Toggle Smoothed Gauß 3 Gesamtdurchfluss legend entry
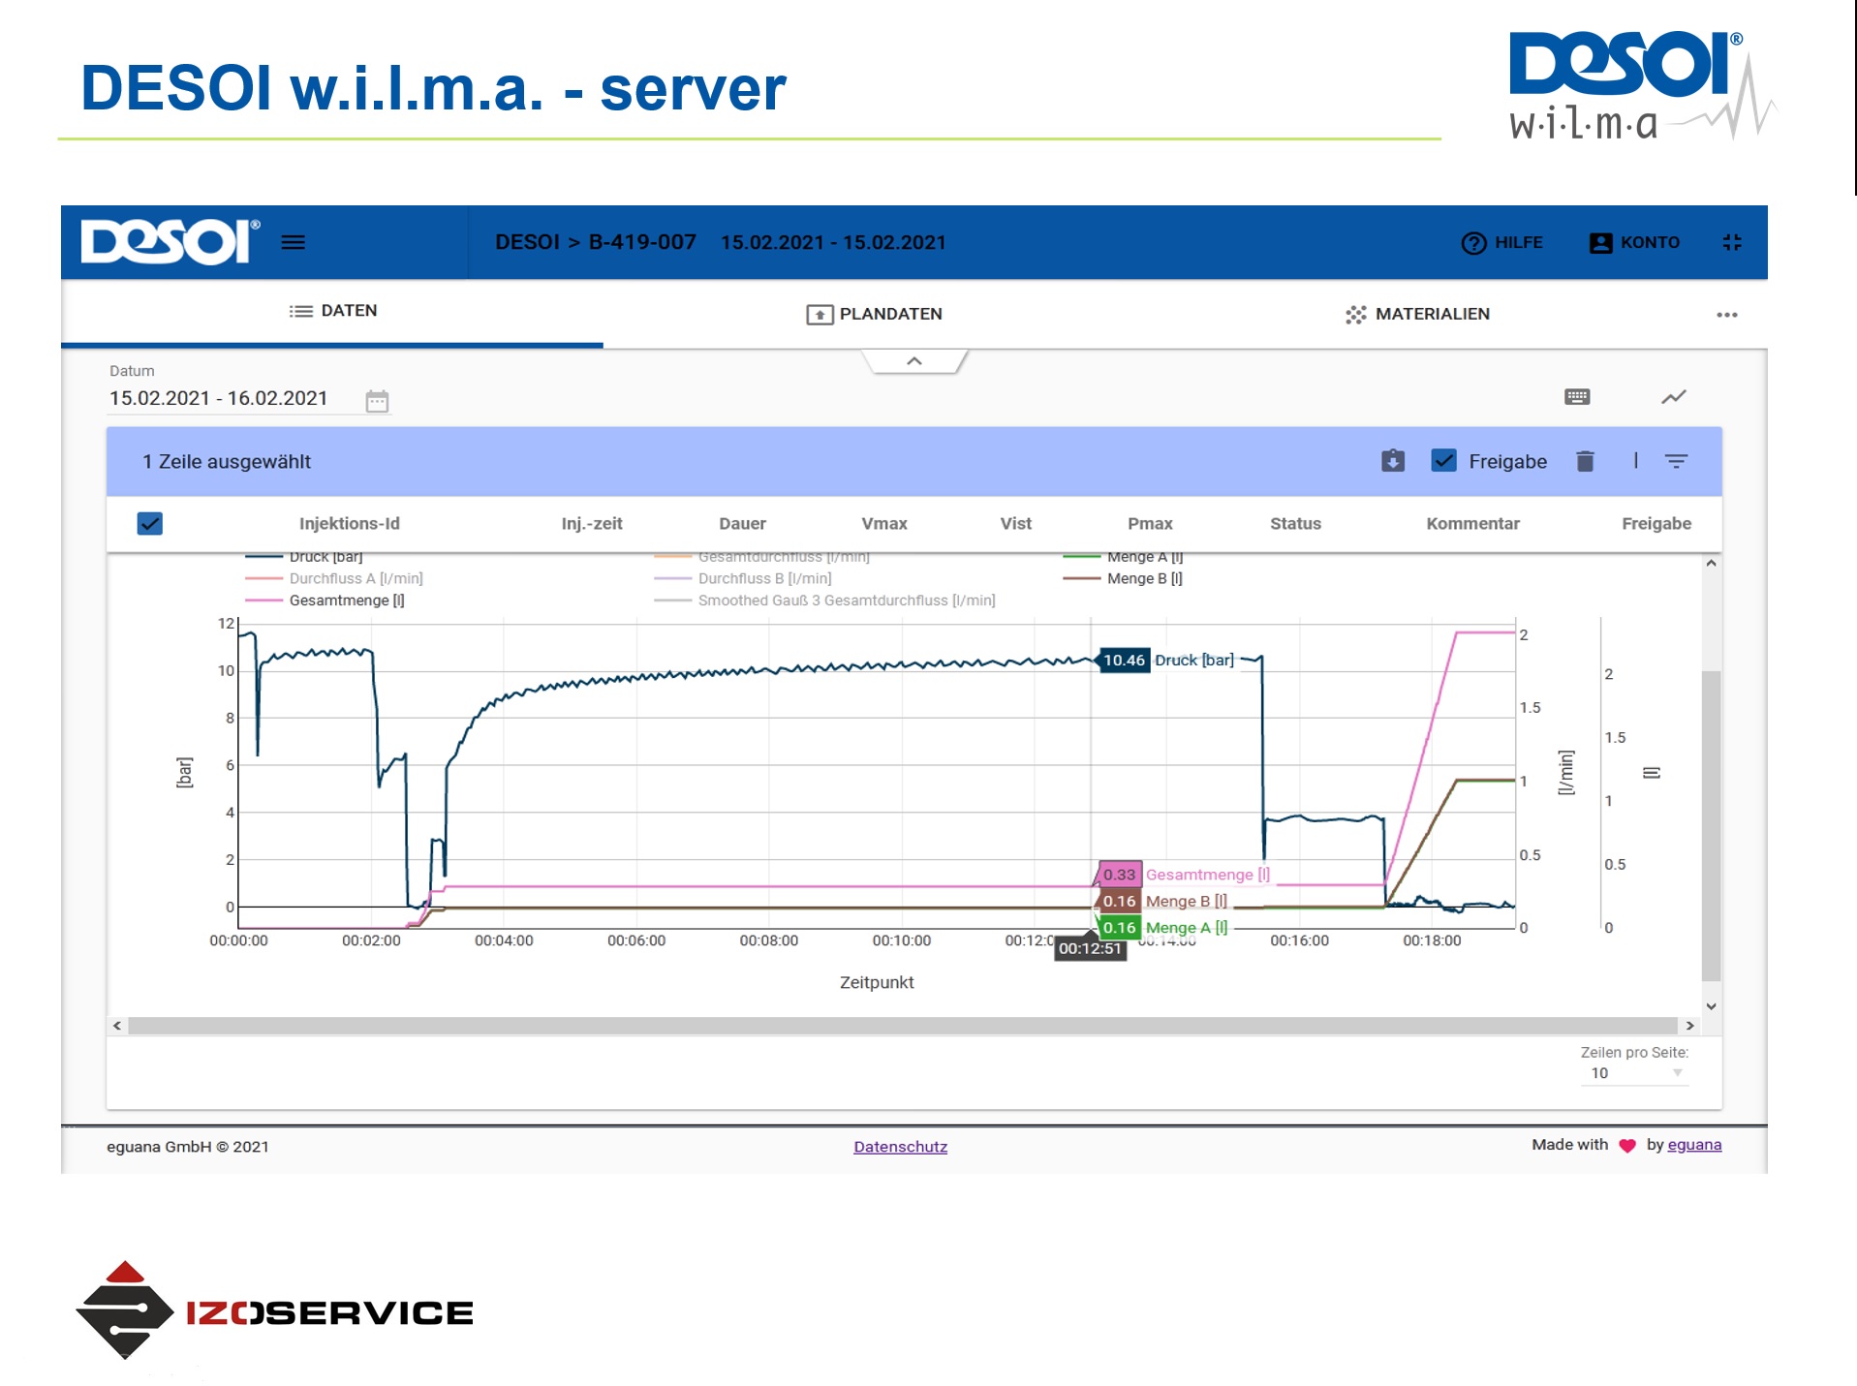Screen dimensions: 1857x1386 [x=824, y=601]
